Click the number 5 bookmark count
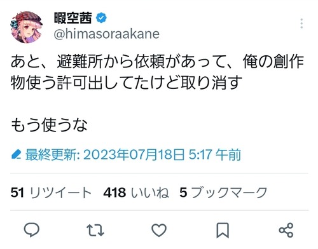 coord(183,192)
